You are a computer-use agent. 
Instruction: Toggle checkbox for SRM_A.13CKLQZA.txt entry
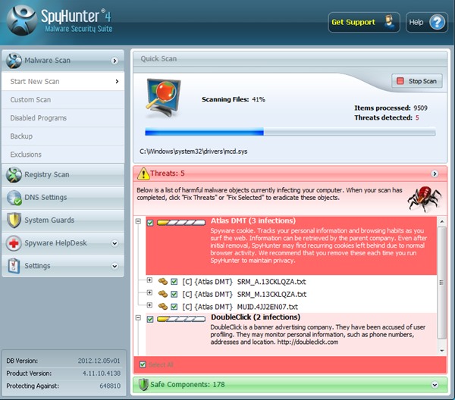(x=174, y=281)
